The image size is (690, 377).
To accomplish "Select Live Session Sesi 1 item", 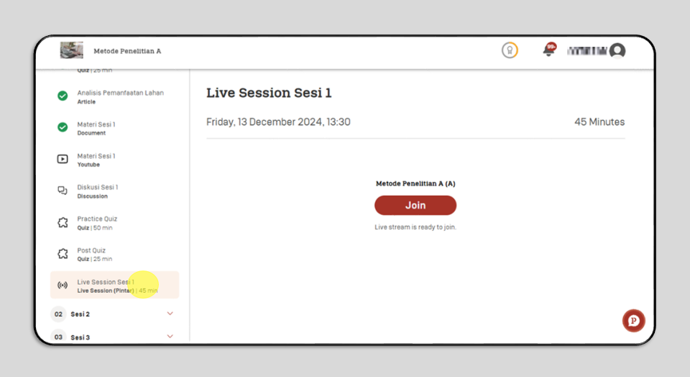I will tap(114, 286).
